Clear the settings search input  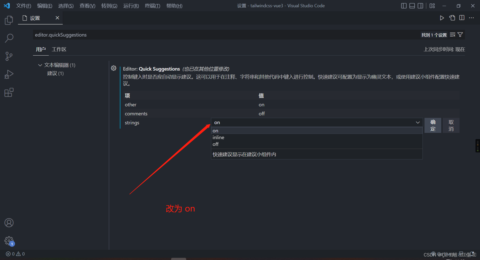pyautogui.click(x=452, y=35)
